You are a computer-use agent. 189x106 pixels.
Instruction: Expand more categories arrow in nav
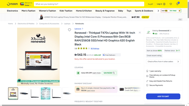point(158,11)
